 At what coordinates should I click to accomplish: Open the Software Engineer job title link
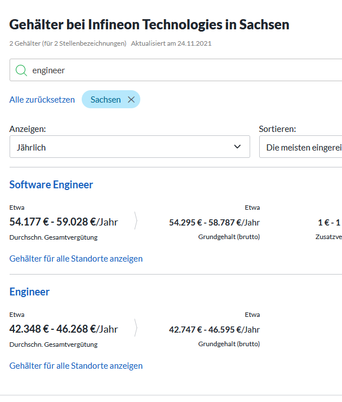coord(51,185)
